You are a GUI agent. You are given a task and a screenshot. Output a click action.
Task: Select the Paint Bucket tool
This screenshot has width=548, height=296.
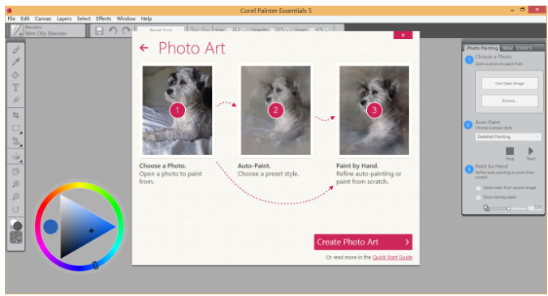[15, 75]
